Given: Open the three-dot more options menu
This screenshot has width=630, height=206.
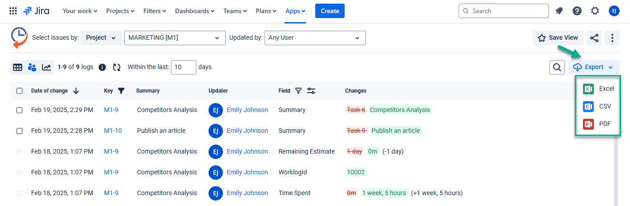Looking at the screenshot, I should click(x=612, y=38).
